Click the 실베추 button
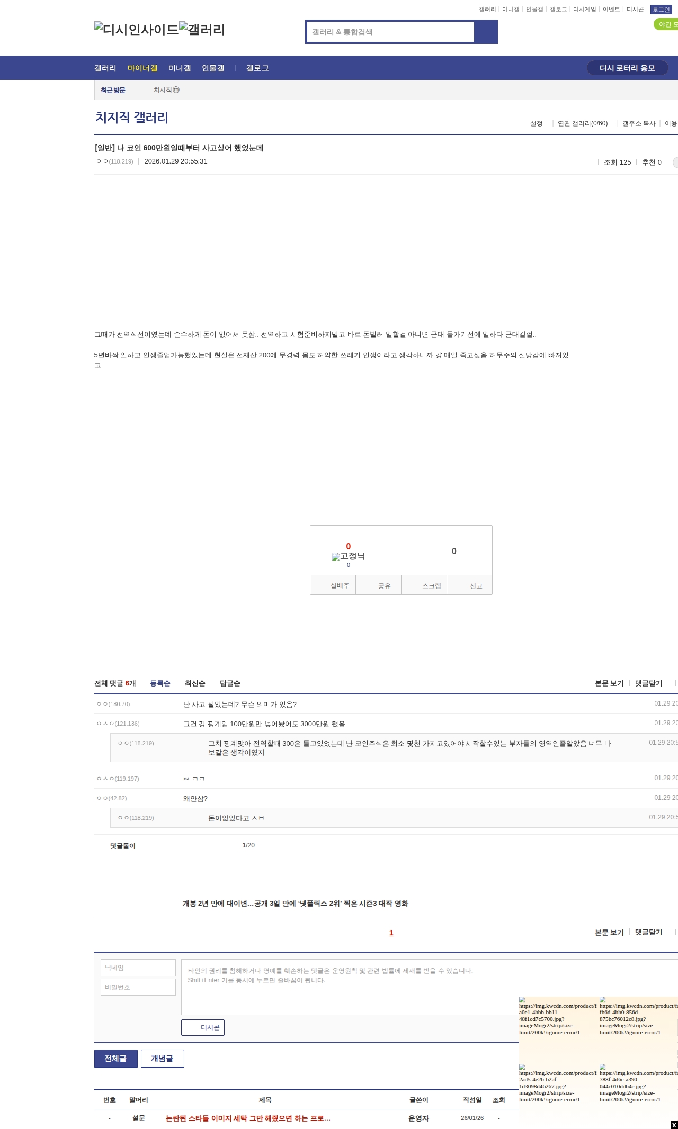The height and width of the screenshot is (1129, 678). click(x=333, y=585)
